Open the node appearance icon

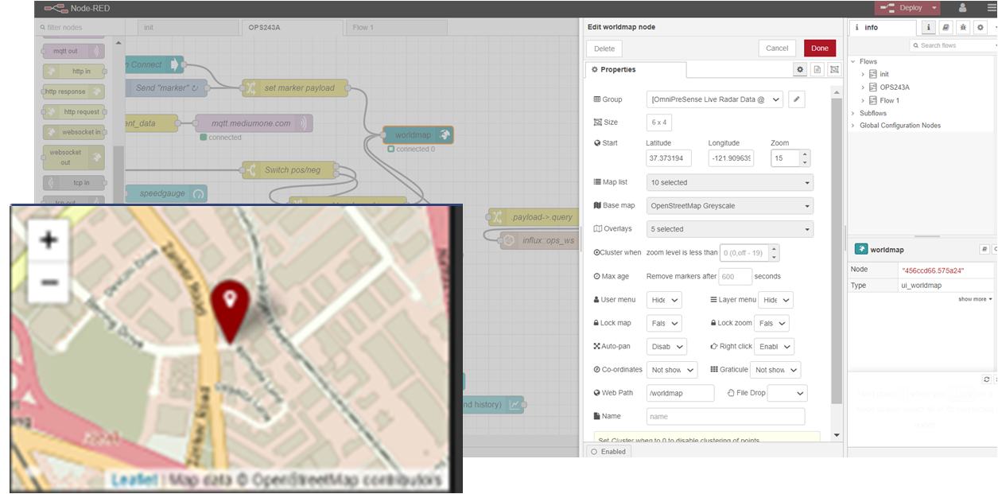coord(834,70)
